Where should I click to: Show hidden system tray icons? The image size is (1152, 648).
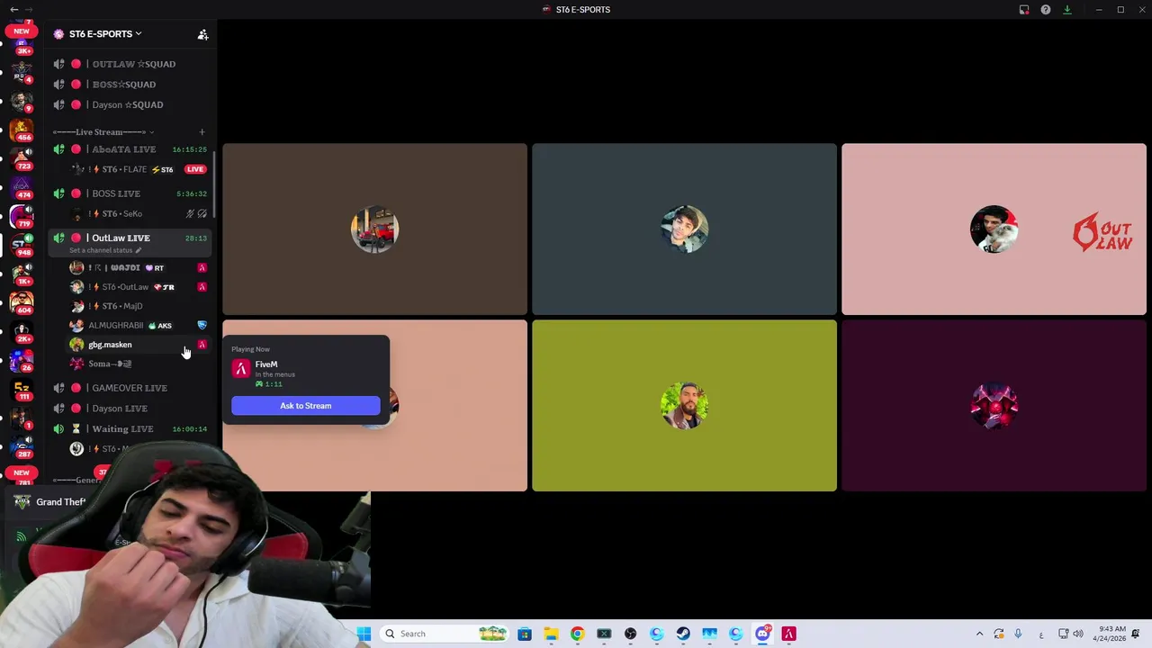click(x=979, y=634)
